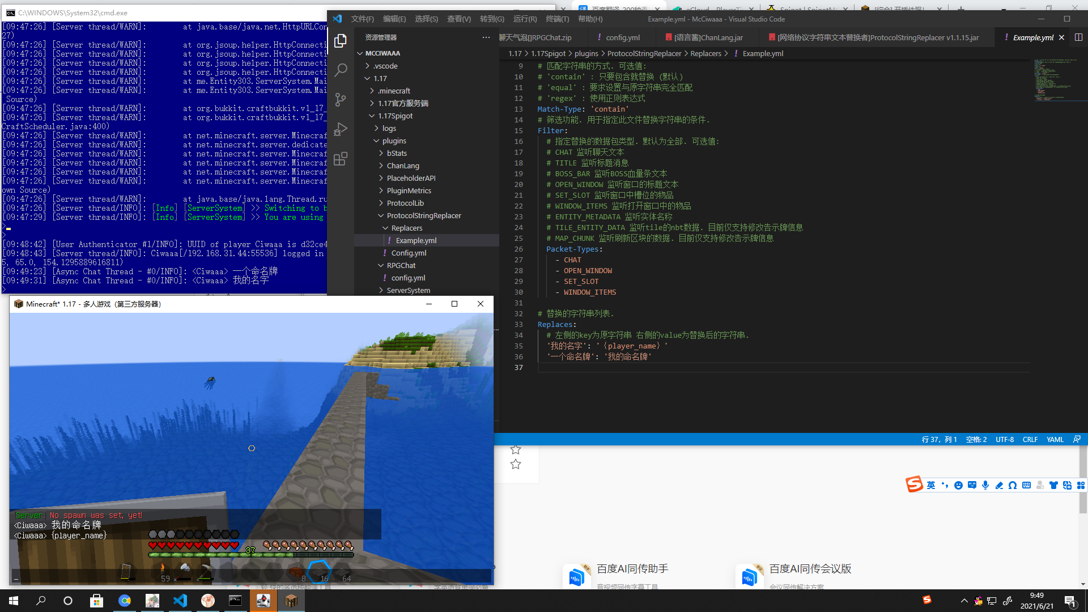
Task: Open the Extensions view icon
Action: (341, 159)
